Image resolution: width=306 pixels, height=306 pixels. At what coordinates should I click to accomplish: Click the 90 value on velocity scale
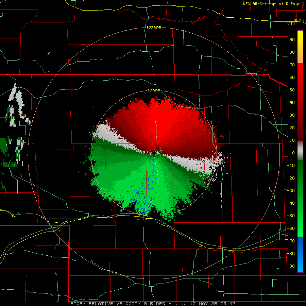click(292, 40)
